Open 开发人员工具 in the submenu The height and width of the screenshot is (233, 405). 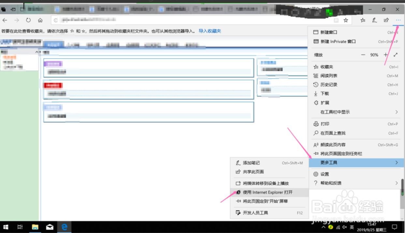tap(269, 213)
